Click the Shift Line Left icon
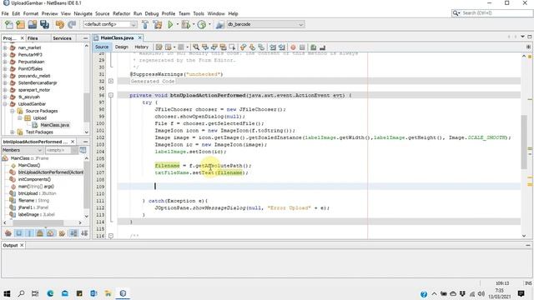The height and width of the screenshot is (300, 534). pos(273,47)
